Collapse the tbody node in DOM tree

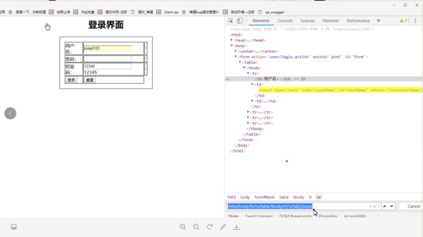coord(244,68)
